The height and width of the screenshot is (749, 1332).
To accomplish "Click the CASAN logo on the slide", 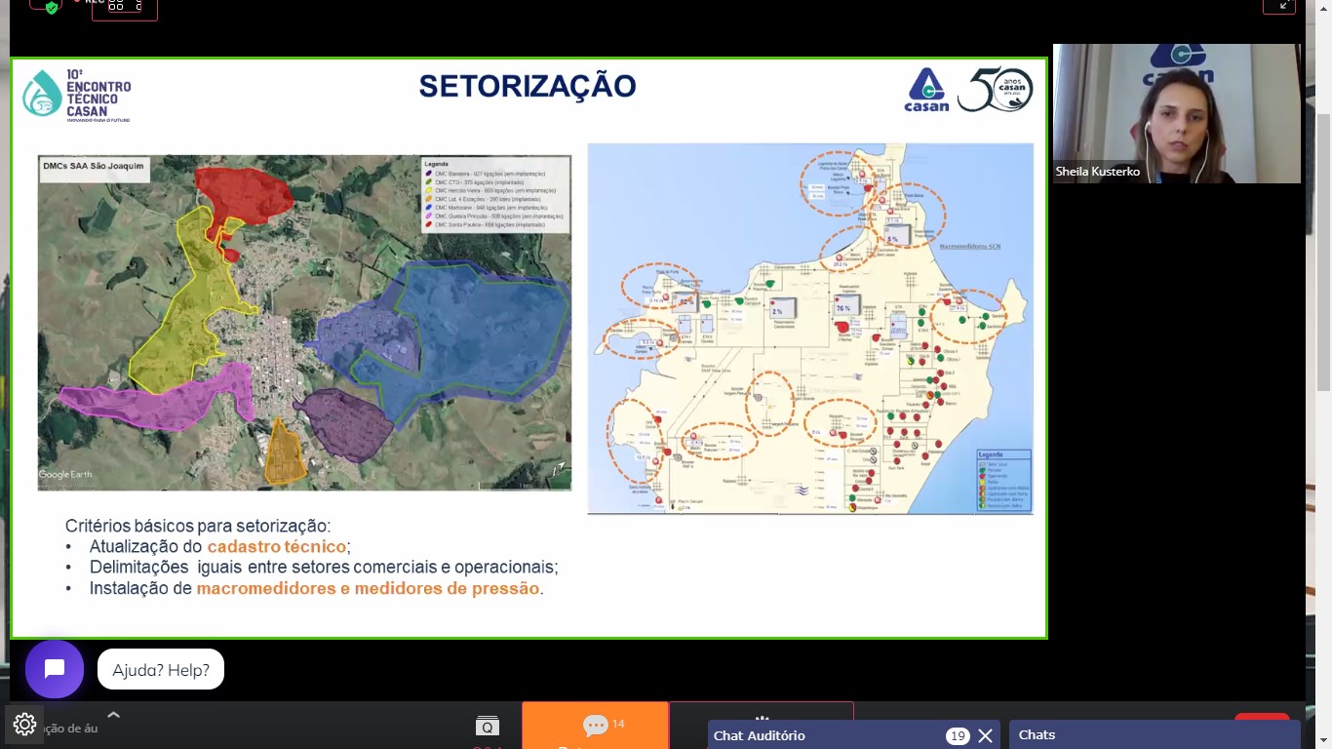I will click(926, 90).
